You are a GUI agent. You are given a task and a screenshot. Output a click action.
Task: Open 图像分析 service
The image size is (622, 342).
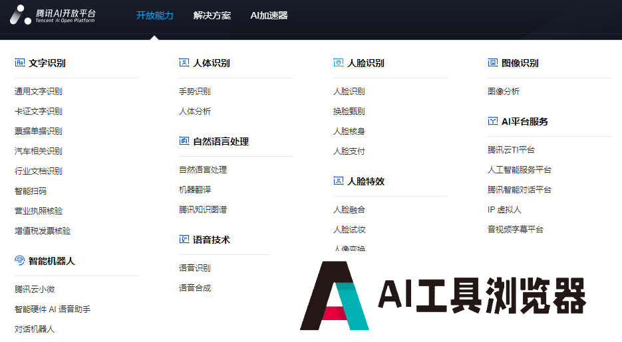click(x=504, y=92)
